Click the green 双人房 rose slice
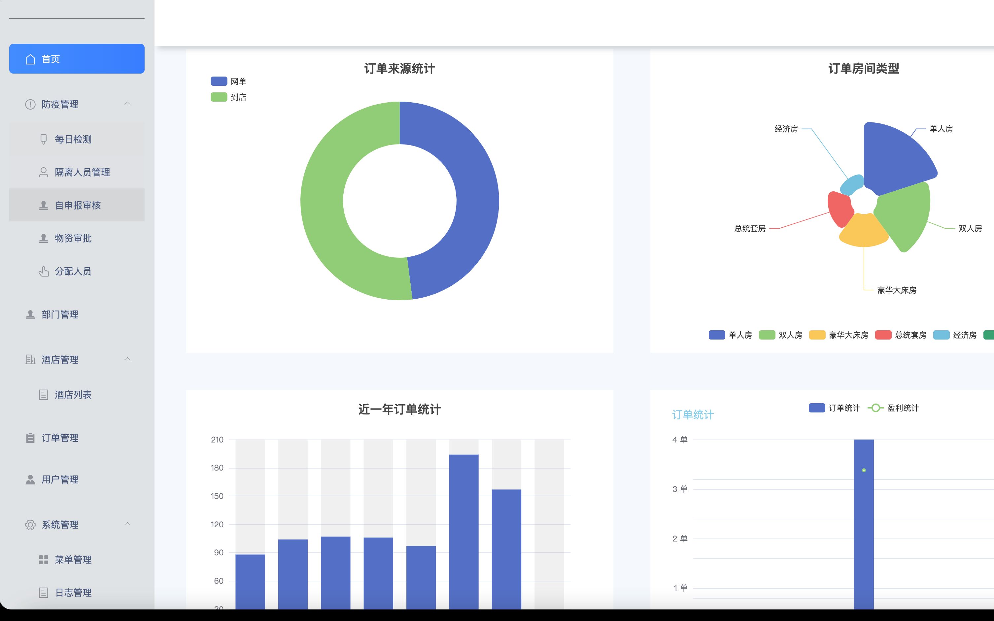 [906, 215]
